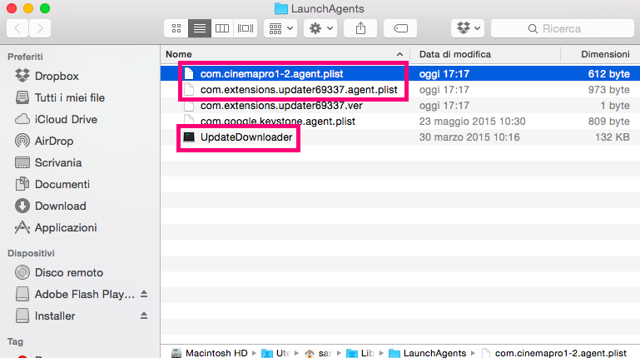
Task: Click com.cinemapro1-2.agent.plist in path bar
Action: point(554,353)
